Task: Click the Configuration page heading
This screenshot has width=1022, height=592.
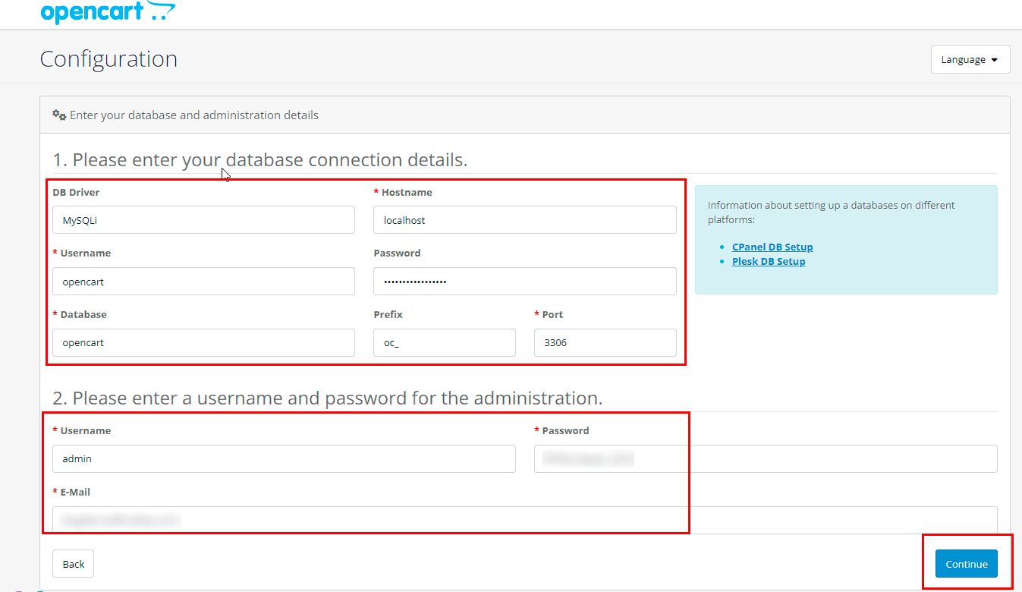Action: click(x=108, y=59)
